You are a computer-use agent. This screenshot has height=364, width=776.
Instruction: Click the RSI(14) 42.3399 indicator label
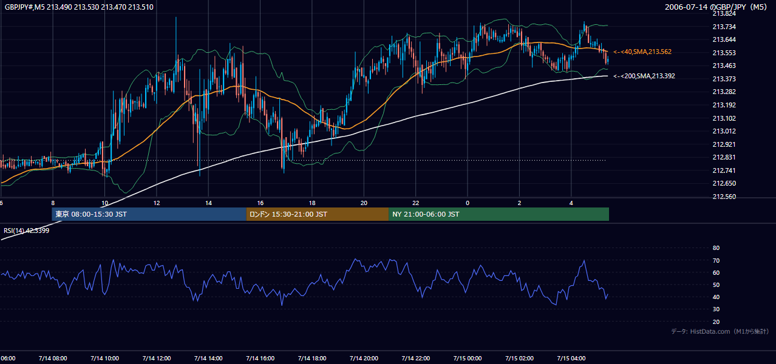[27, 231]
